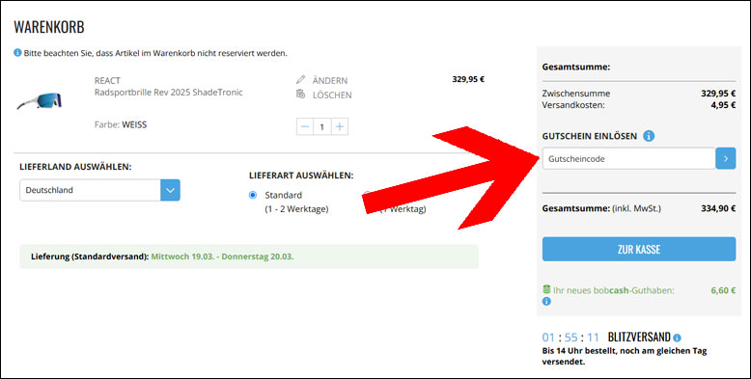Click the Versandkosten value 4,95 €
This screenshot has height=379, width=751.
[x=723, y=105]
